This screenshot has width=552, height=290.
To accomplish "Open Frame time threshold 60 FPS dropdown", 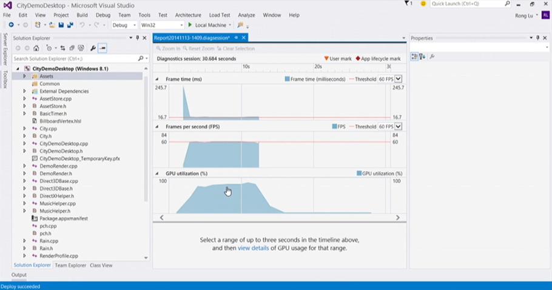I will (x=398, y=79).
